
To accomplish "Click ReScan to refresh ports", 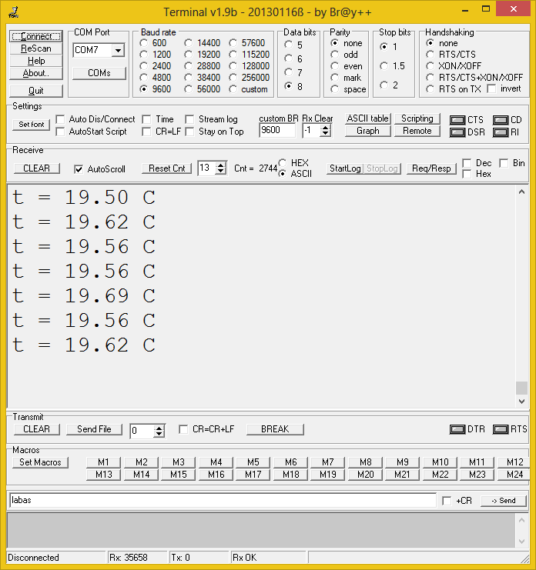I will (36, 48).
